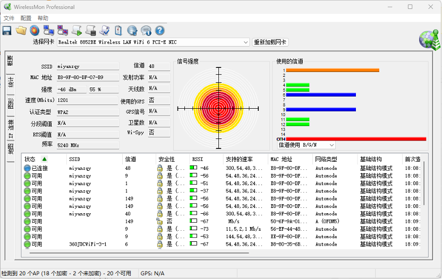The image size is (442, 279).
Task: Switch to the 图形 vertical tab
Action: [x=11, y=103]
